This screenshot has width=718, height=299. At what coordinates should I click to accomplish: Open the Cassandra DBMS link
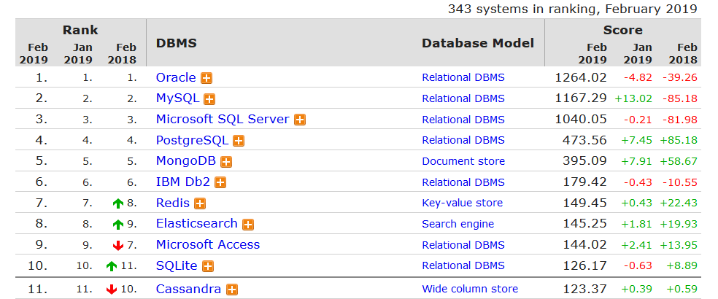click(x=189, y=290)
